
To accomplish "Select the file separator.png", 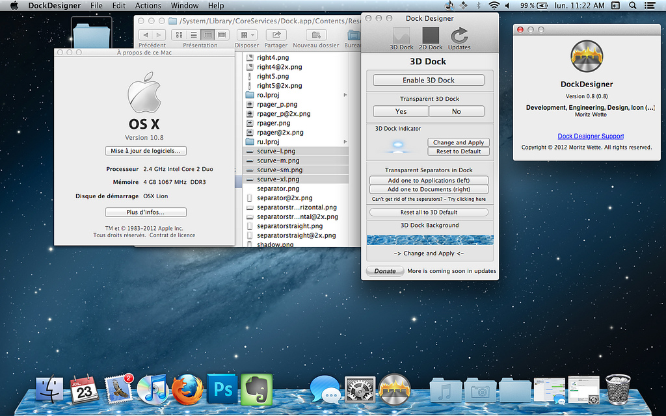I will (x=278, y=188).
